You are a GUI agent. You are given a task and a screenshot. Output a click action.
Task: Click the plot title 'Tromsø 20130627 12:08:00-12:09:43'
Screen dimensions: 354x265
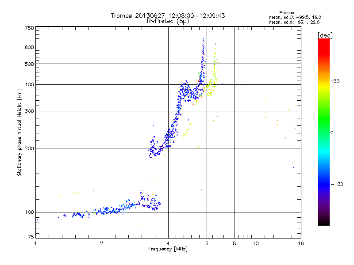pos(168,15)
